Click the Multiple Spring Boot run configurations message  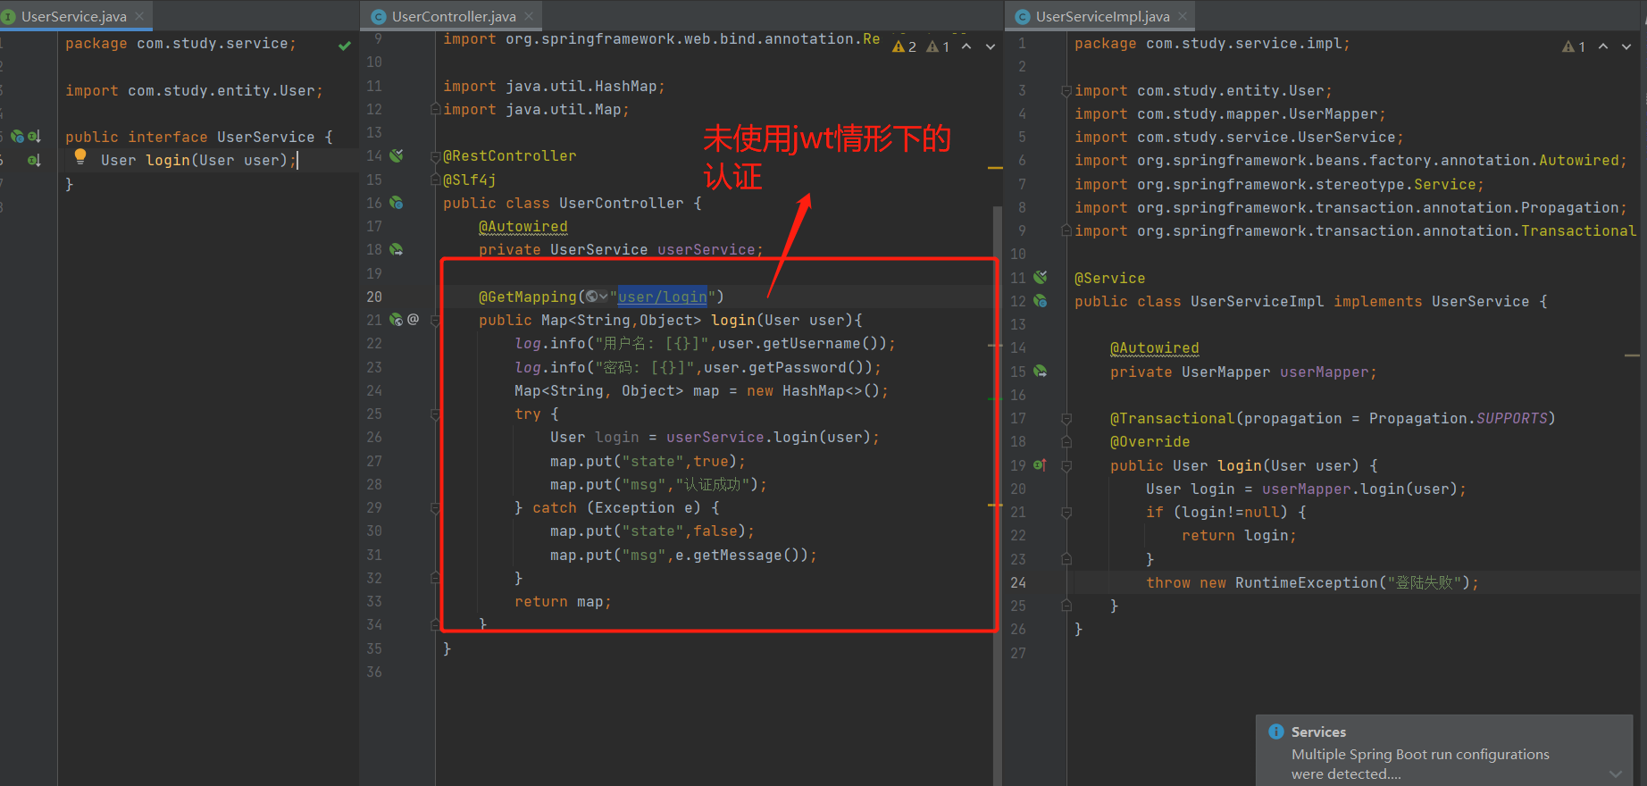(x=1420, y=764)
